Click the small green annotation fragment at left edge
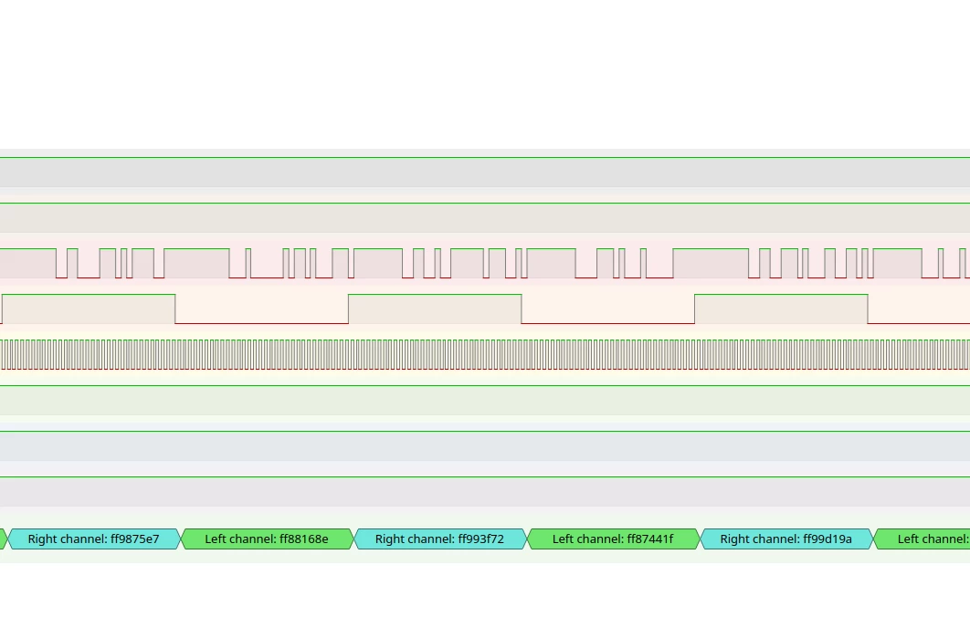 click(3, 539)
